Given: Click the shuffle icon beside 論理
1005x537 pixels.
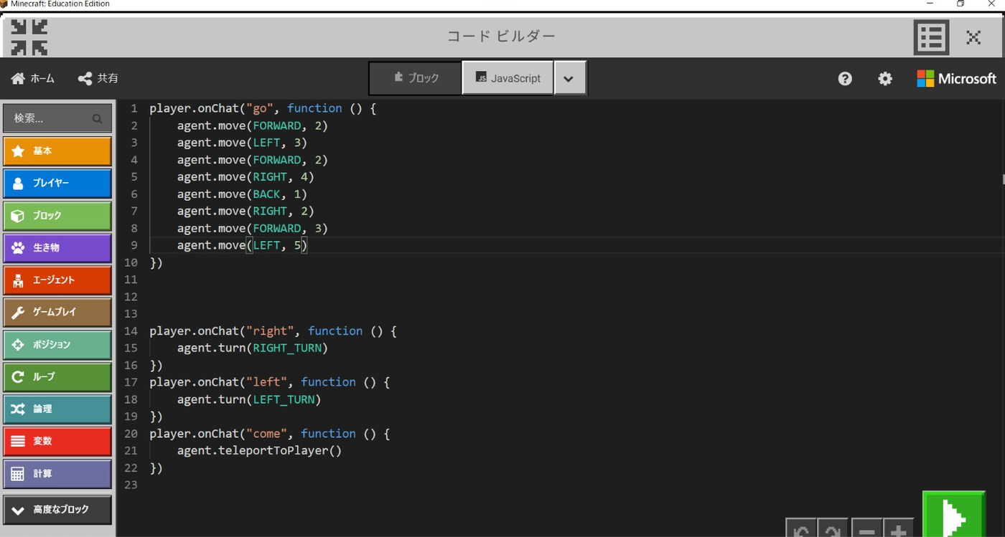Looking at the screenshot, I should [x=18, y=409].
